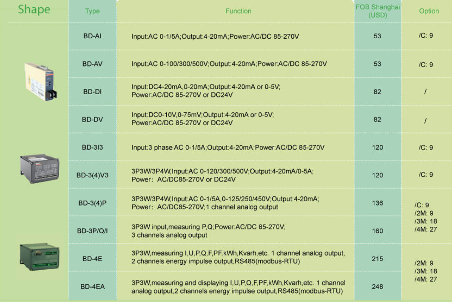Click the yellow DIN-rail transducer product image
Image resolution: width=452 pixels, height=302 pixels.
click(x=40, y=82)
